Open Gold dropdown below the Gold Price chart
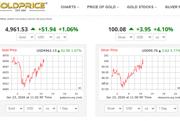 tap(14, 109)
